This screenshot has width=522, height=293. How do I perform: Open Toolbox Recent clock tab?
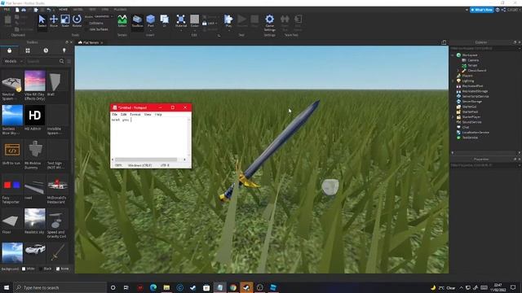click(x=46, y=50)
